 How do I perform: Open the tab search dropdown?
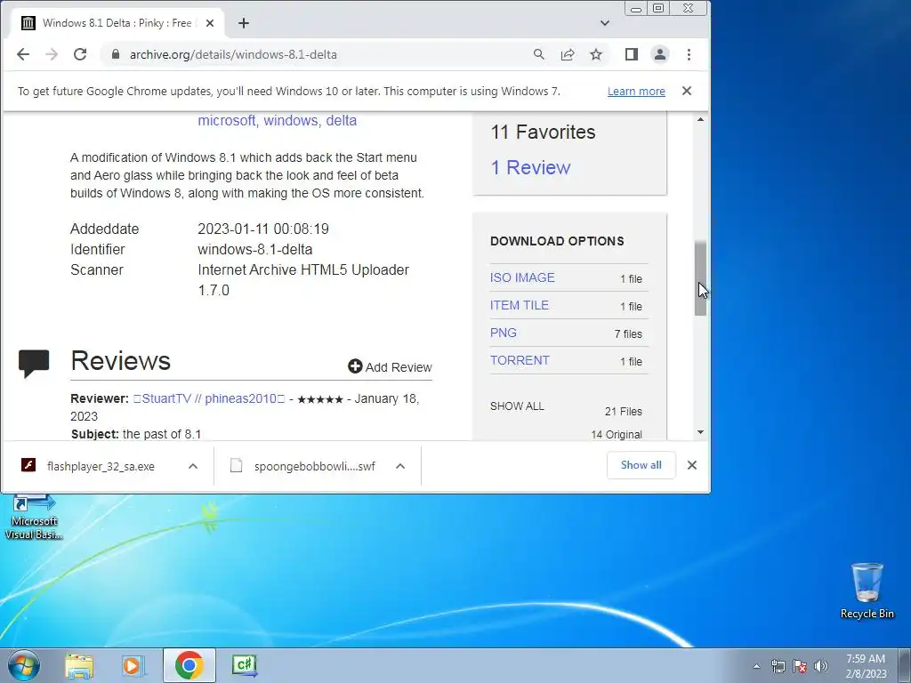click(605, 23)
